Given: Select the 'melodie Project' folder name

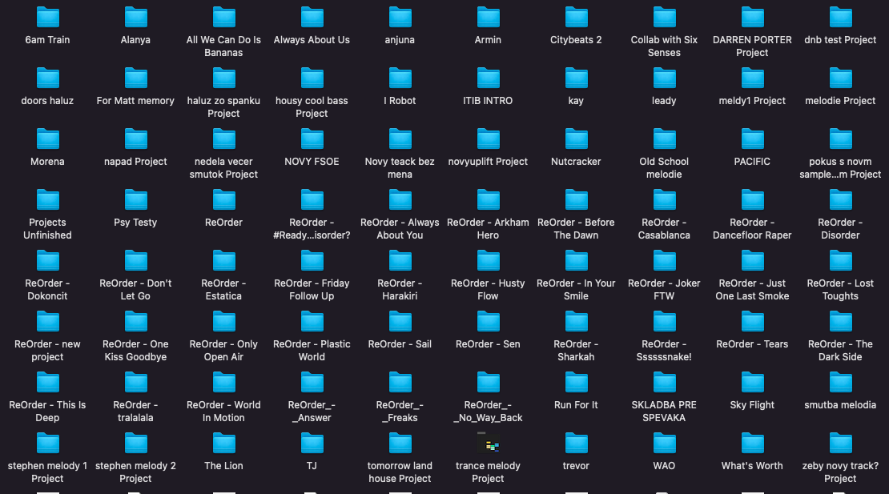Looking at the screenshot, I should [840, 101].
